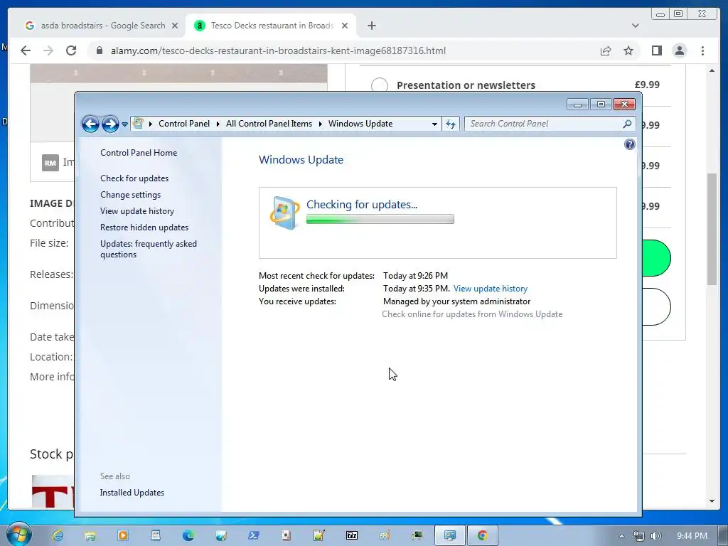Screen dimensions: 728x546
Task: Select the Windows Update breadcrumb
Action: (360, 124)
